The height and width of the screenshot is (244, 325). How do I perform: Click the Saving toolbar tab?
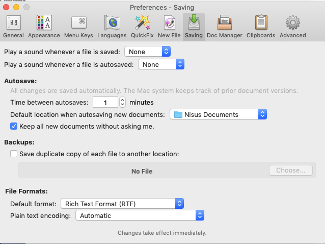(x=194, y=27)
